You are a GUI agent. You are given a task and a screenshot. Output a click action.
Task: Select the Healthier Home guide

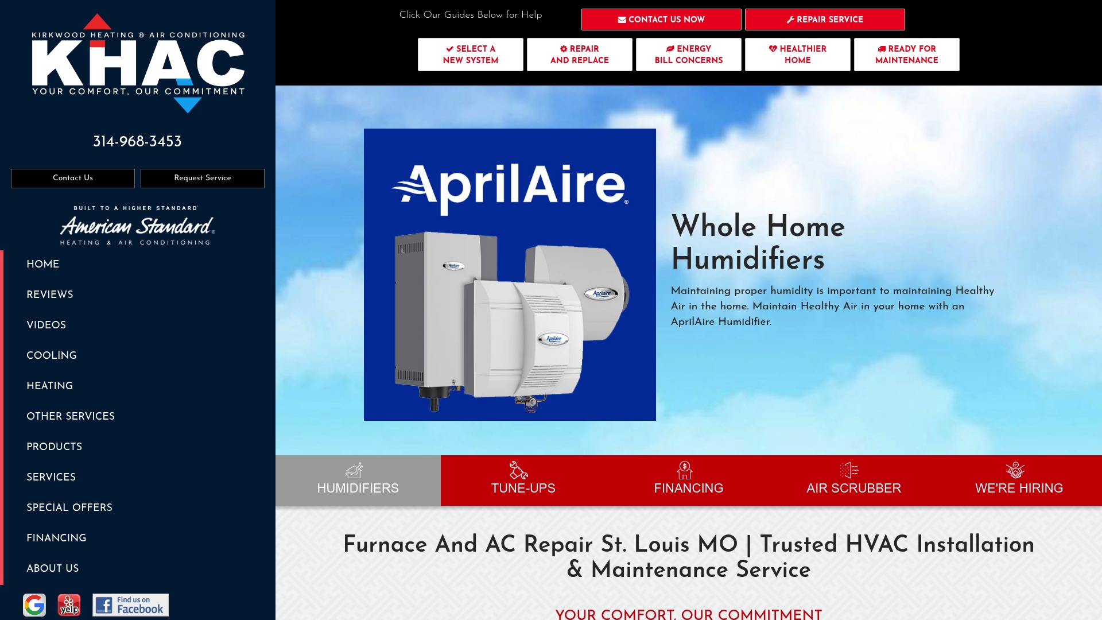tap(797, 54)
